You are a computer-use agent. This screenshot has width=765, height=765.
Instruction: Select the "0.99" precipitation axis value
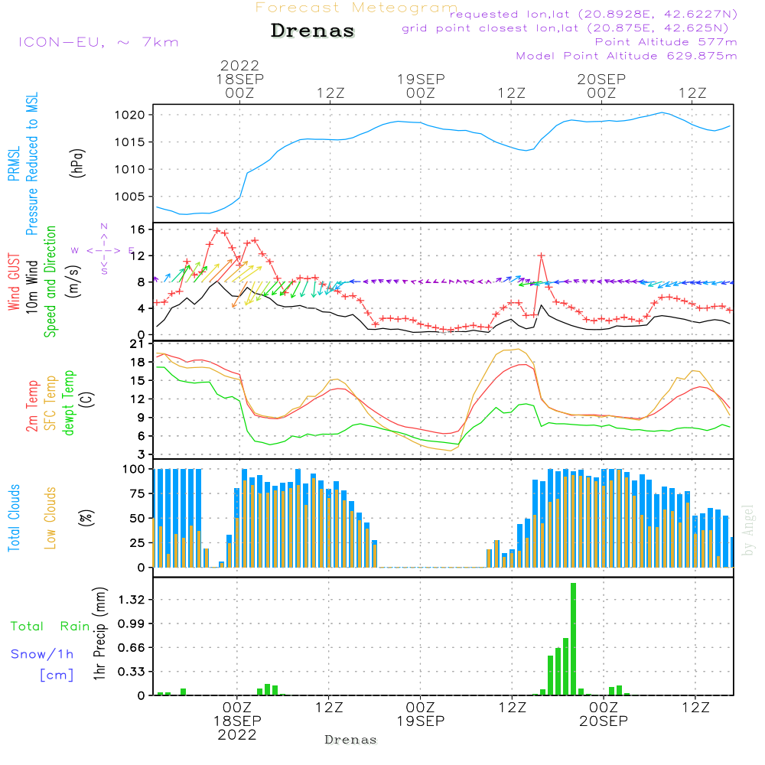132,623
